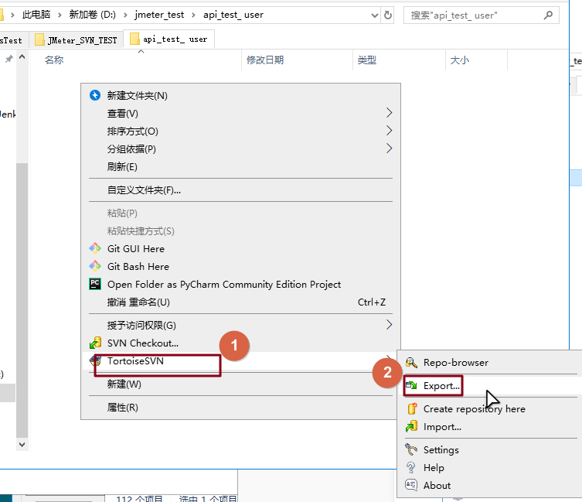This screenshot has width=582, height=502.
Task: Open TortoiseSVN Help
Action: point(491,467)
